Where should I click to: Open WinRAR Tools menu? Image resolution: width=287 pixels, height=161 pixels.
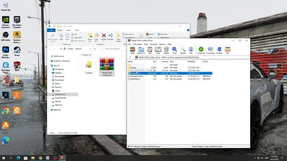point(146,44)
